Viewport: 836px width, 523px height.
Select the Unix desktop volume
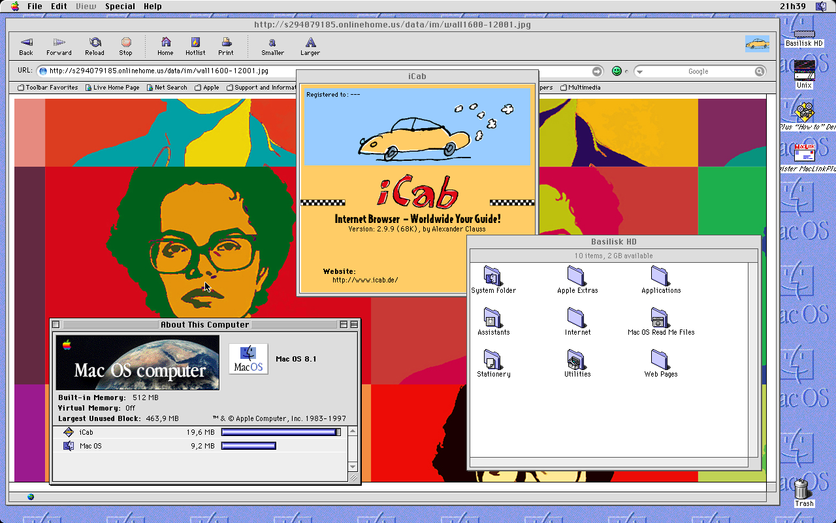click(804, 75)
